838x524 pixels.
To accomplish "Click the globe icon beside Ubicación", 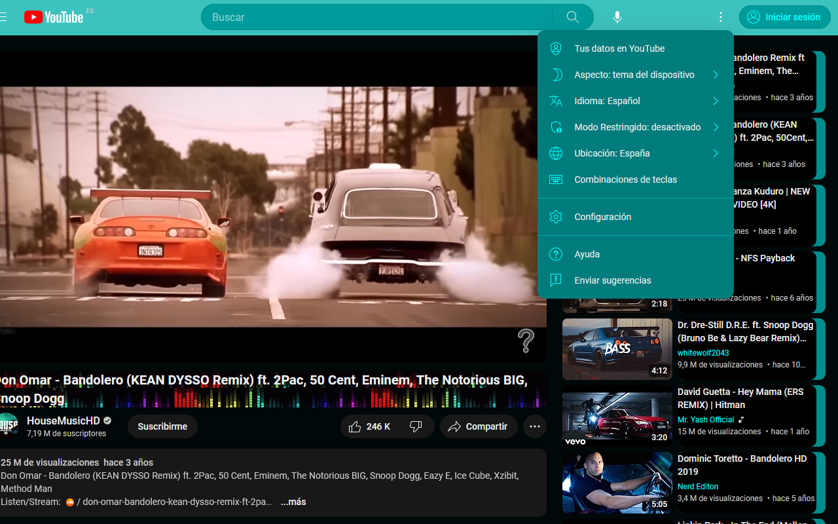I will pos(556,153).
